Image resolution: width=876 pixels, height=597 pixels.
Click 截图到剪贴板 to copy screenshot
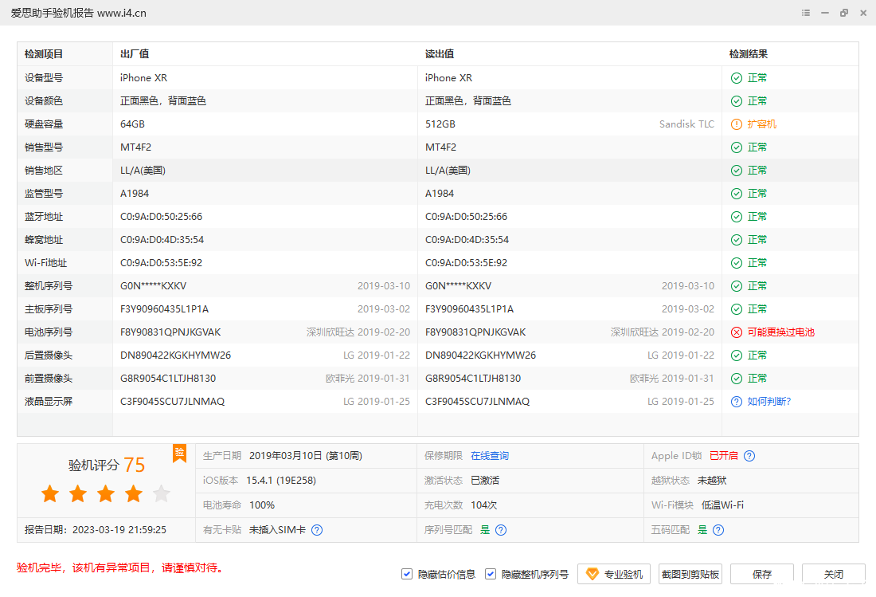tap(690, 574)
